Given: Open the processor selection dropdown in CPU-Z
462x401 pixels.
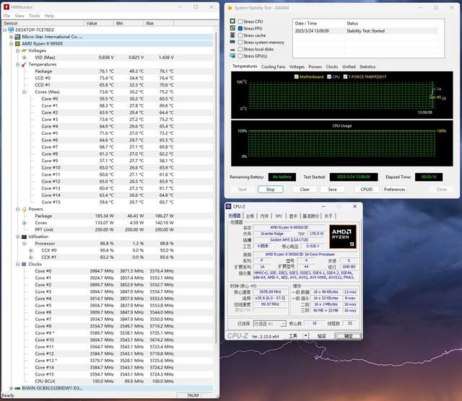Looking at the screenshot, I should coord(283,324).
